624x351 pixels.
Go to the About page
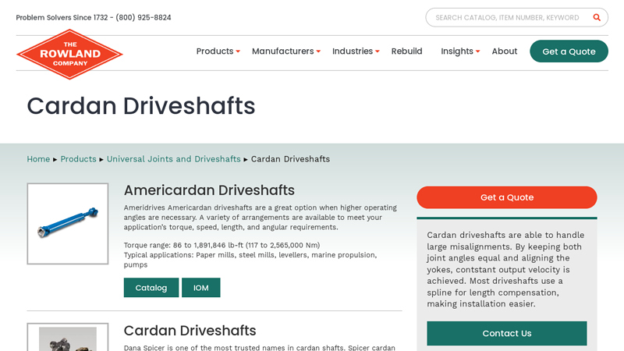coord(504,51)
